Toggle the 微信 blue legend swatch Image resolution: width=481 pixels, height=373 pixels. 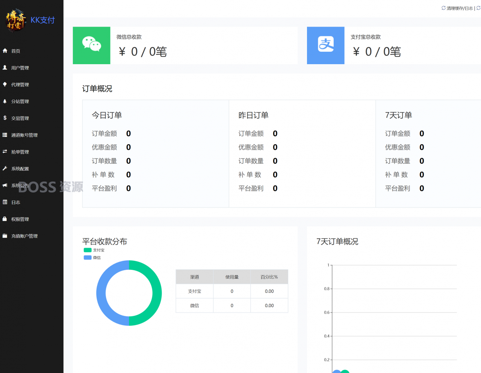click(x=88, y=257)
